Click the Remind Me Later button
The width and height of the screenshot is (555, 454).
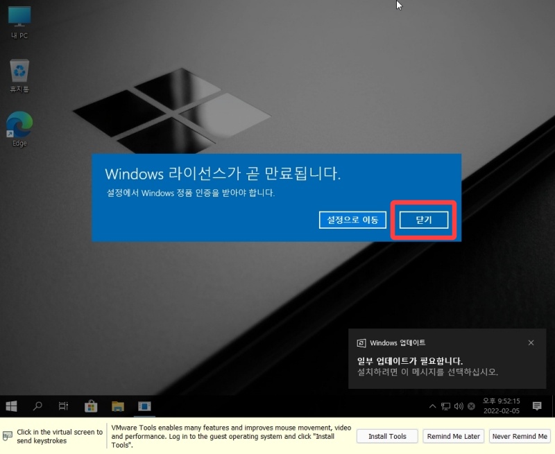coord(454,436)
